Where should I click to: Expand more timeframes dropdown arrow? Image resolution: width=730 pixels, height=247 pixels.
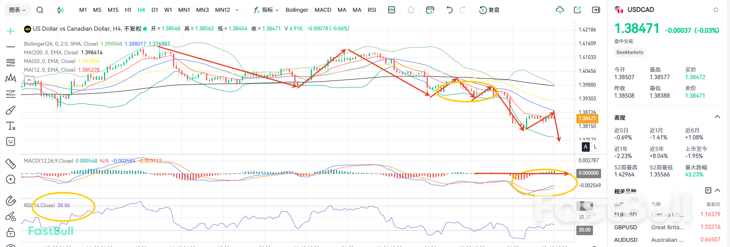pyautogui.click(x=237, y=10)
